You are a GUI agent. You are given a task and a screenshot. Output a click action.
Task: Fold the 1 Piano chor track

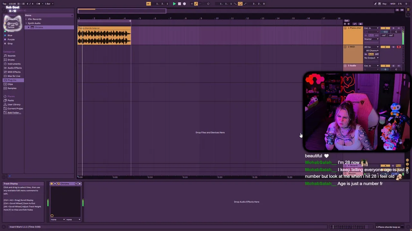[x=345, y=28]
